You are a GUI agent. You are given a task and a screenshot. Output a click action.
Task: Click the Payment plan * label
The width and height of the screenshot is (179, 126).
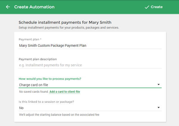(30, 40)
